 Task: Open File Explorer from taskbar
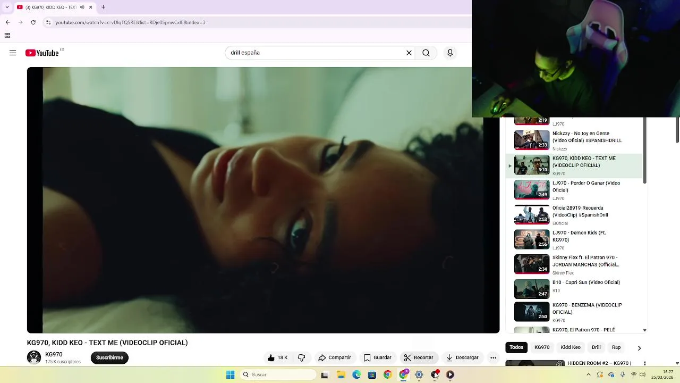coord(341,374)
